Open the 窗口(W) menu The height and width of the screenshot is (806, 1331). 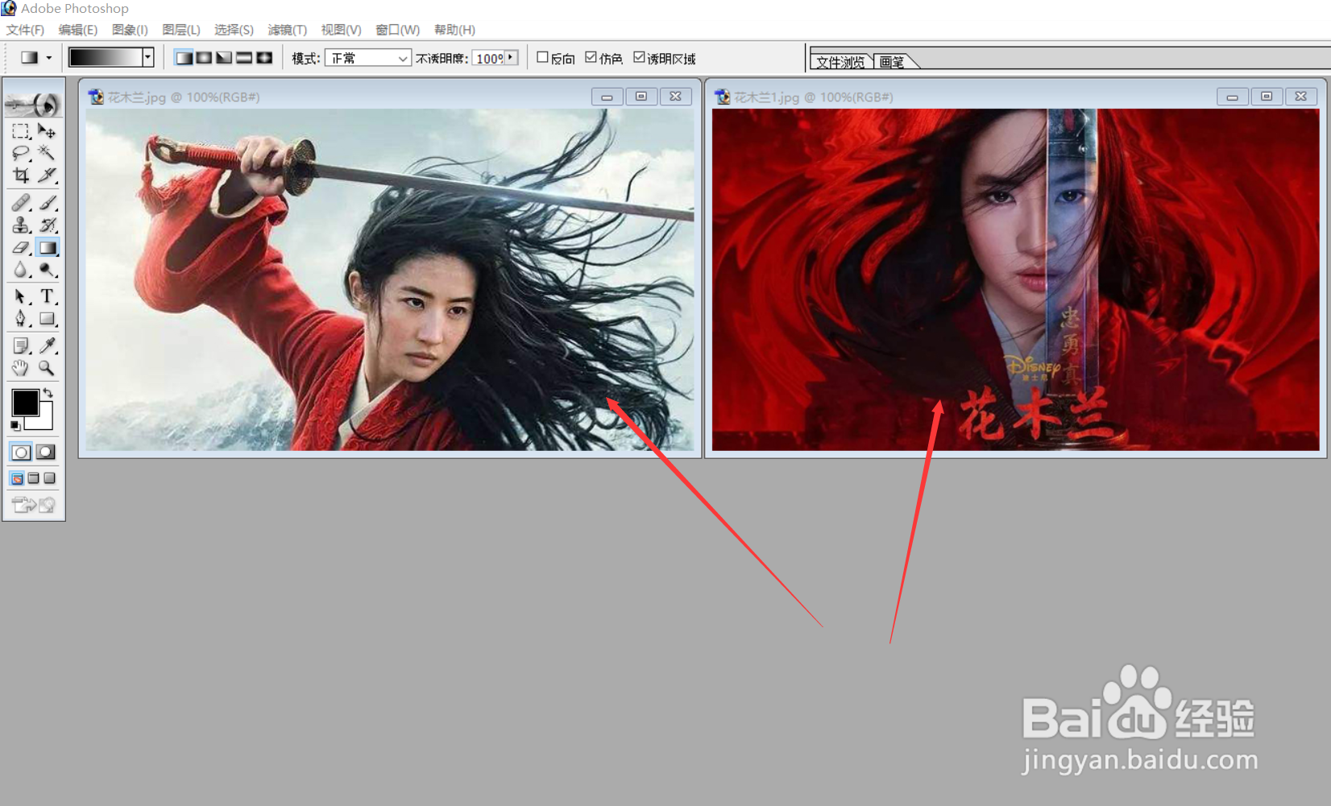398,30
